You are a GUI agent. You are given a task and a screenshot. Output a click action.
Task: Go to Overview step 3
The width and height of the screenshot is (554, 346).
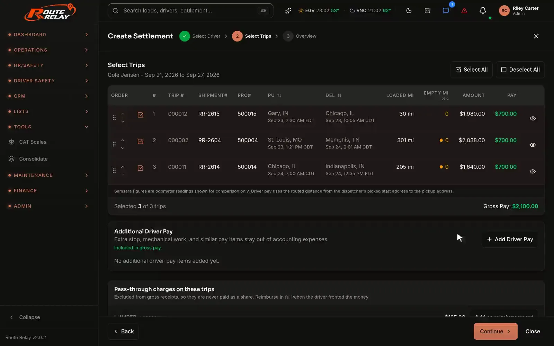300,36
